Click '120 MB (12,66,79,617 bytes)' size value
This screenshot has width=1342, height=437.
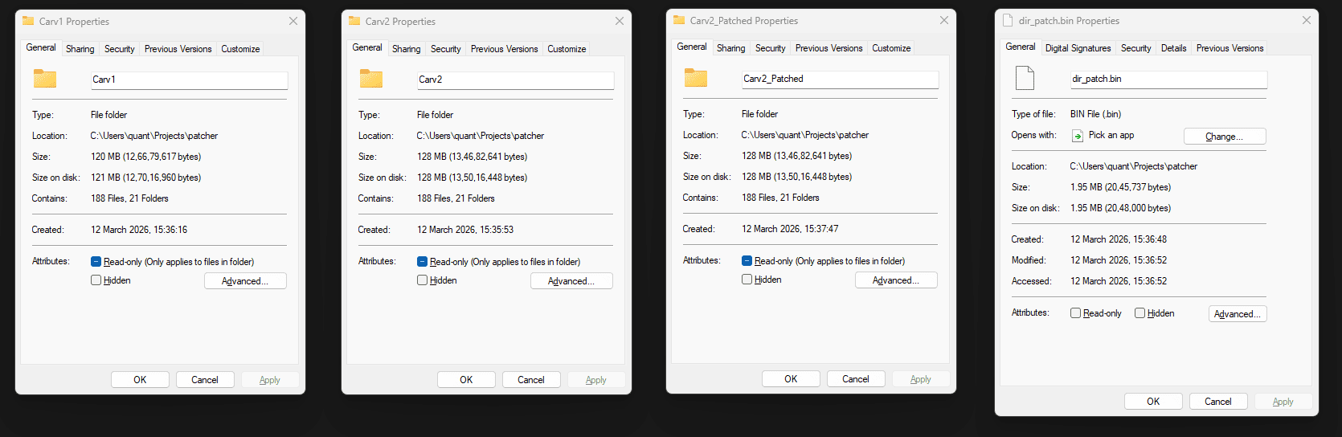pyautogui.click(x=145, y=157)
